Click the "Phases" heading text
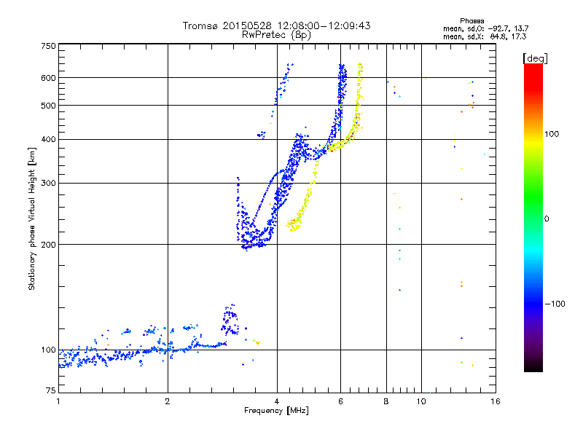The image size is (583, 437). pyautogui.click(x=472, y=21)
